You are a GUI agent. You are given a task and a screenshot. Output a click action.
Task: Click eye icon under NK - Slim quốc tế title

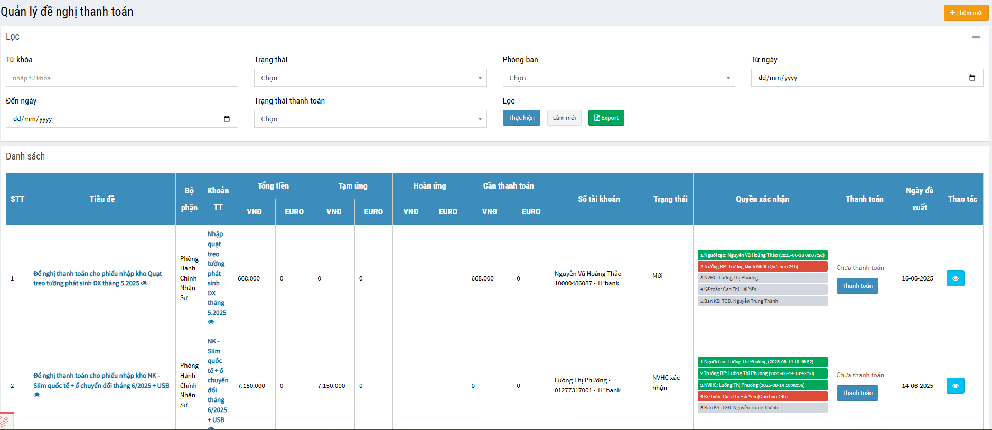pos(37,395)
